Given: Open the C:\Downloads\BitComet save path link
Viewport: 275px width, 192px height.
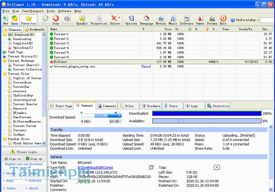Looking at the screenshot, I should tap(95, 167).
